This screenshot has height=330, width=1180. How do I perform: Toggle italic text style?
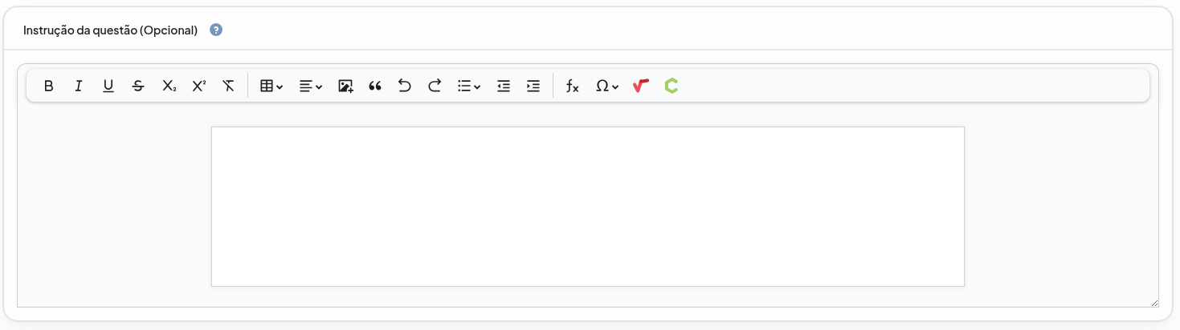79,86
